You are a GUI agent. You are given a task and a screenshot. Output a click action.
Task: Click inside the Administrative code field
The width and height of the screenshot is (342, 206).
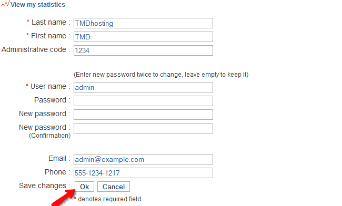click(x=143, y=50)
